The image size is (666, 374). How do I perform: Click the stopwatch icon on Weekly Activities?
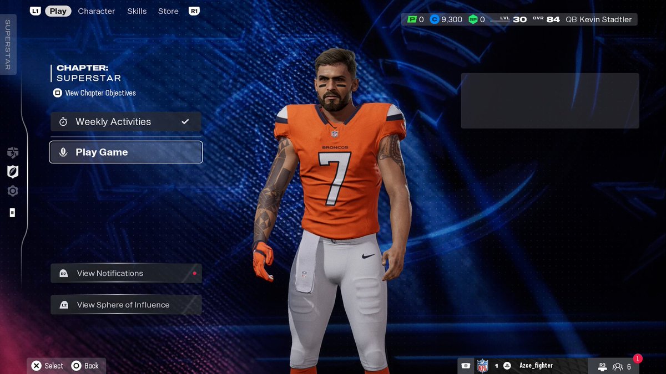(63, 122)
